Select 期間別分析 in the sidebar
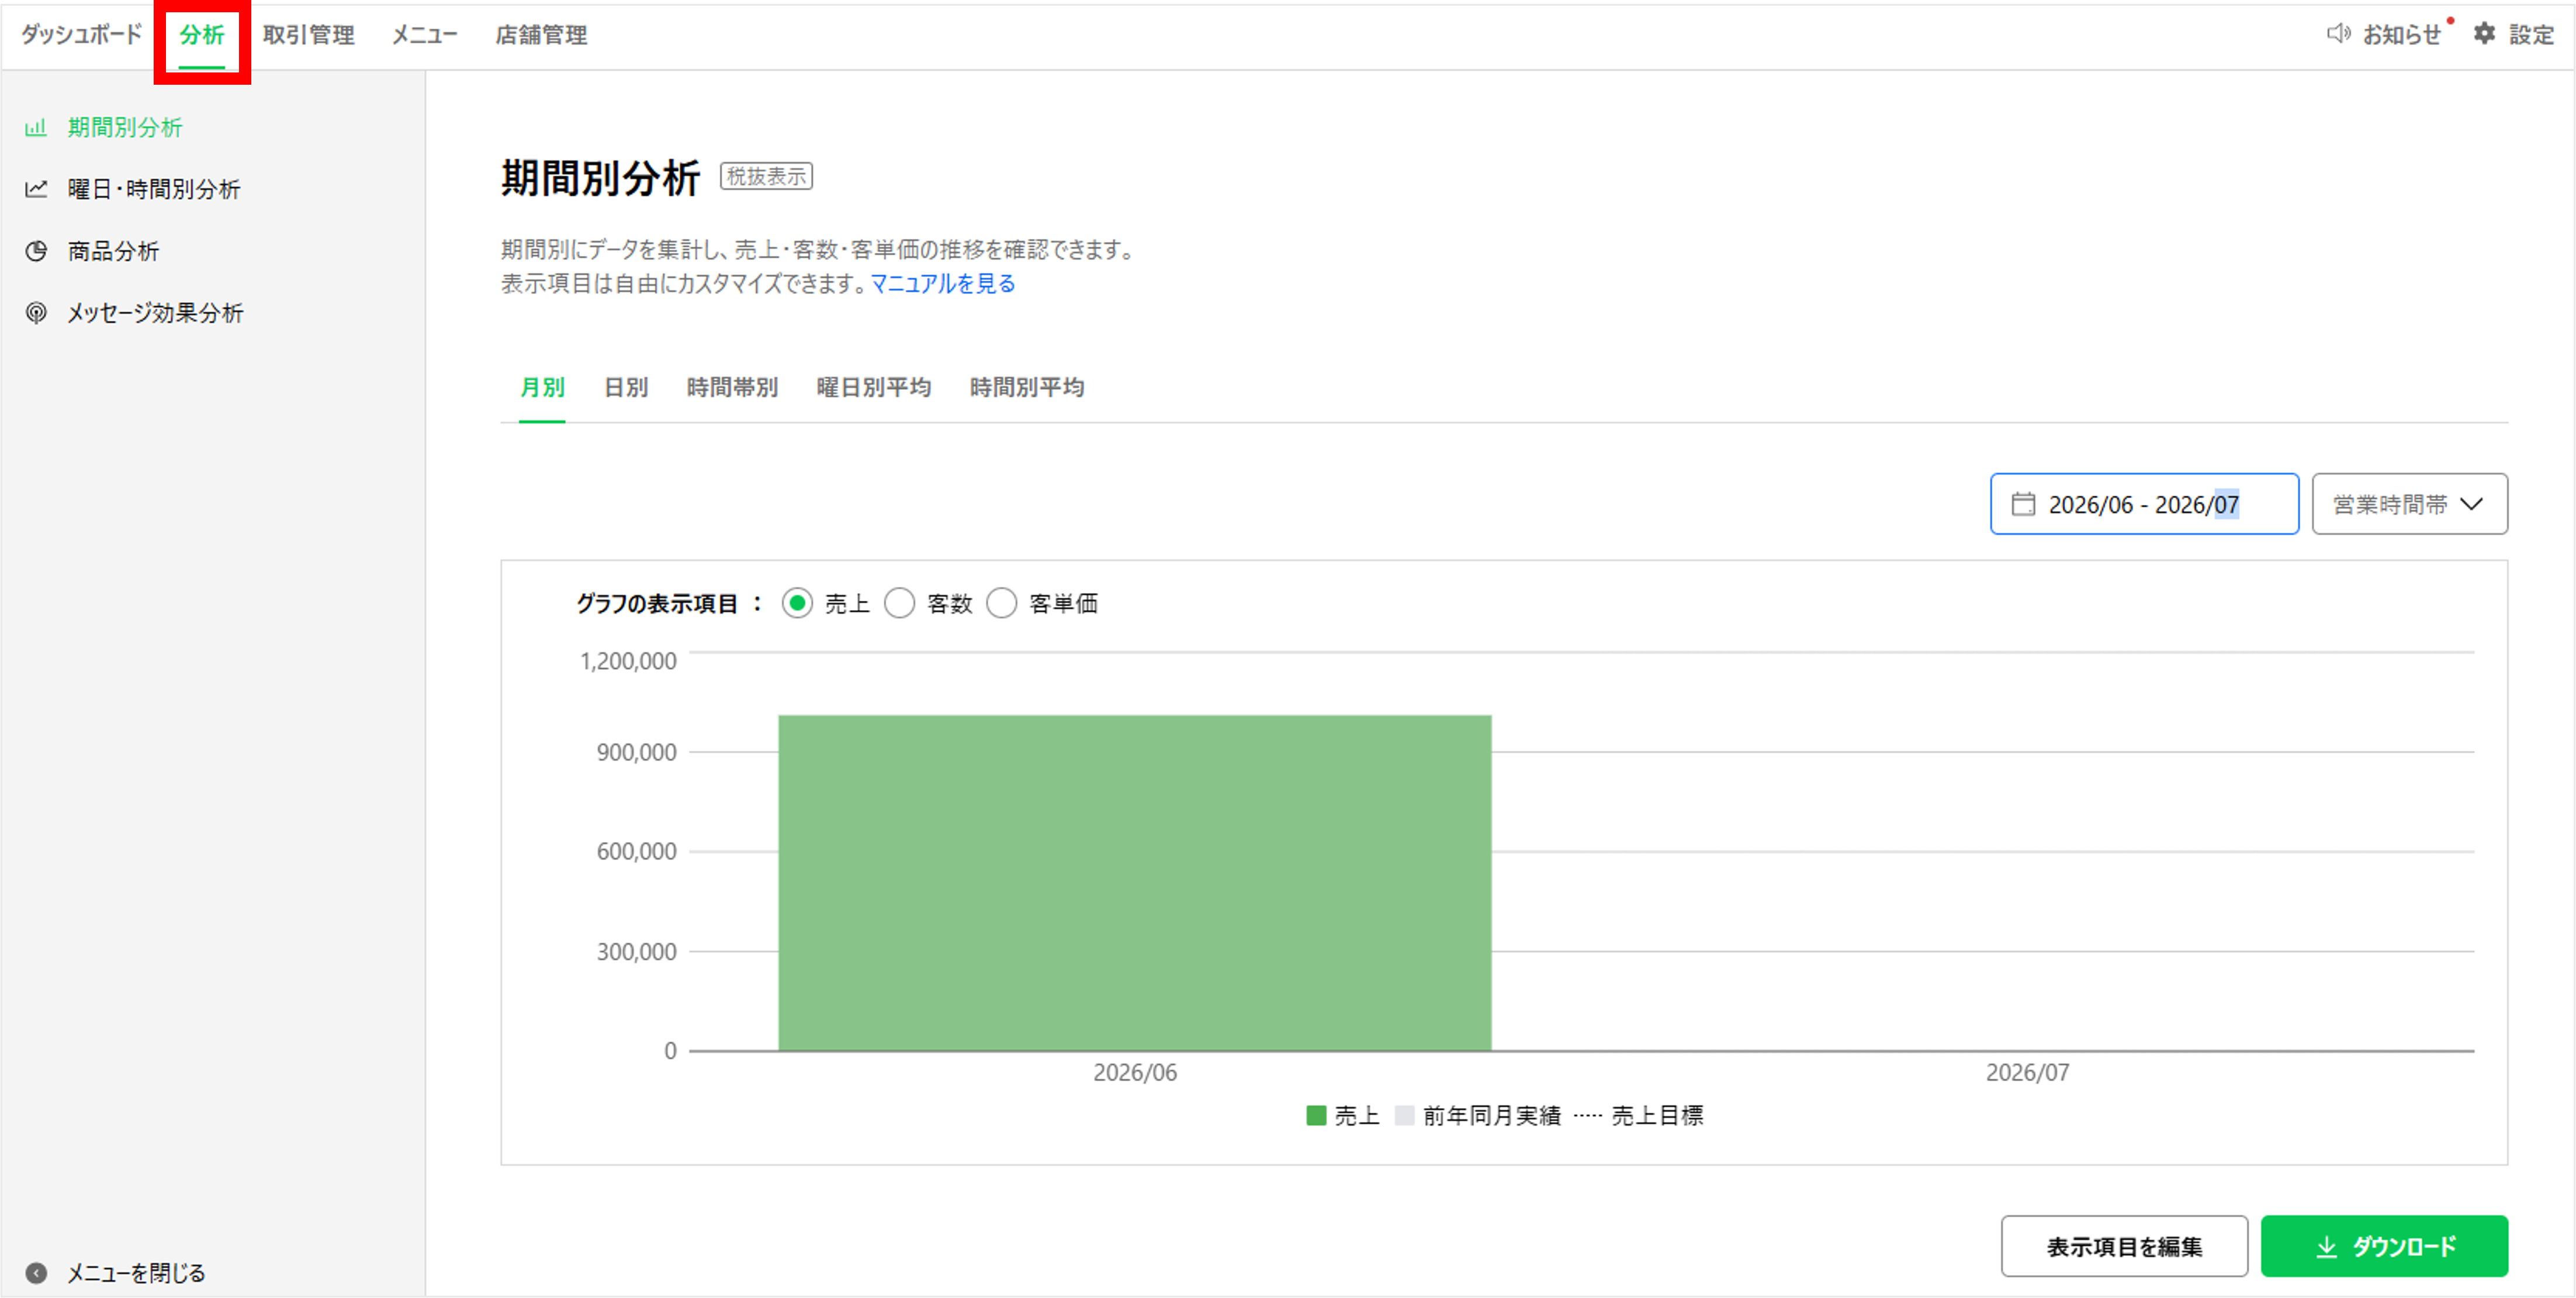 point(125,128)
